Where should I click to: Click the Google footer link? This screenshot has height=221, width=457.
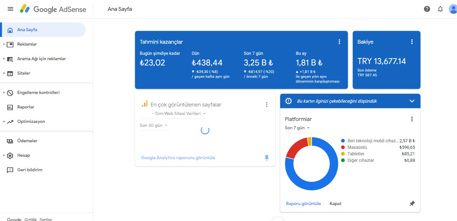tap(14, 219)
